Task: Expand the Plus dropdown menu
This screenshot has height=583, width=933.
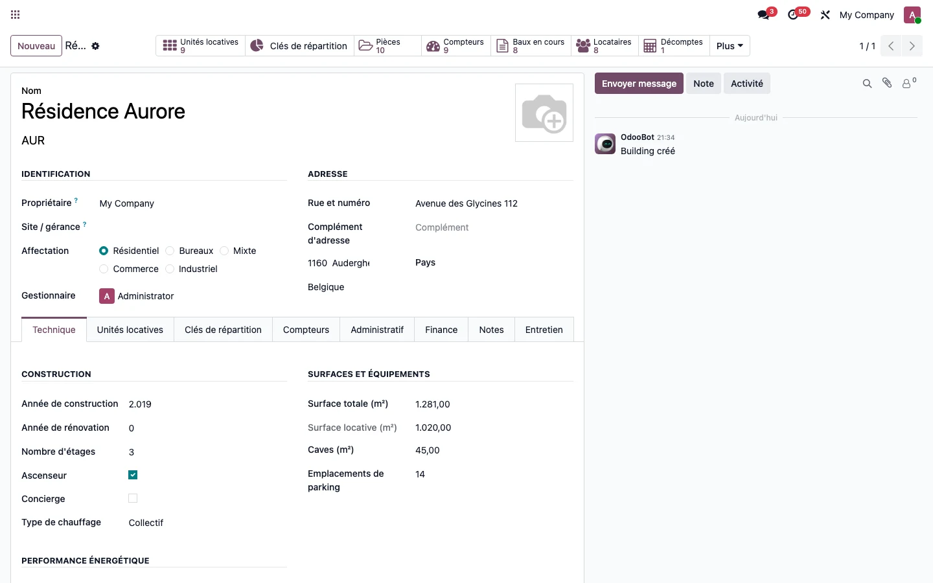Action: [x=730, y=46]
